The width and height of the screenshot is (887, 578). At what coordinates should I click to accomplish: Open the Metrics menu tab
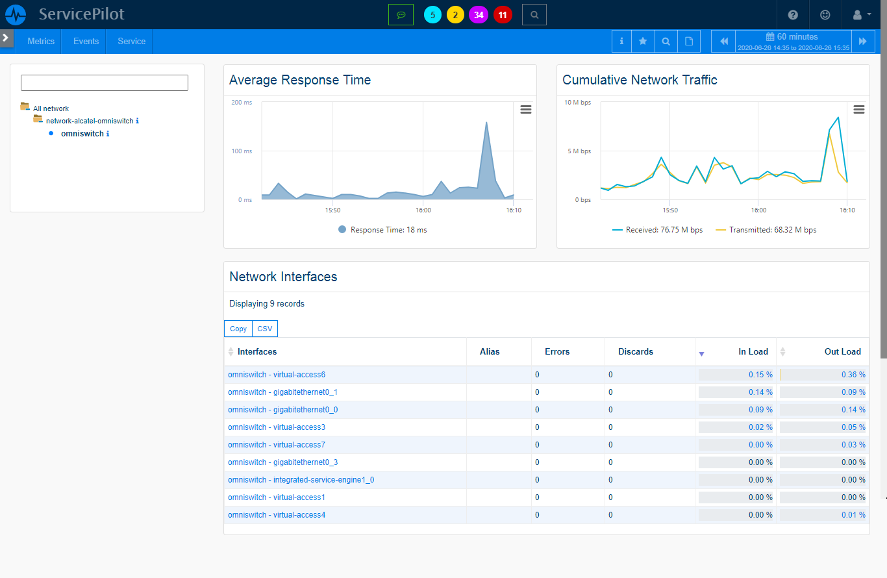pyautogui.click(x=41, y=41)
